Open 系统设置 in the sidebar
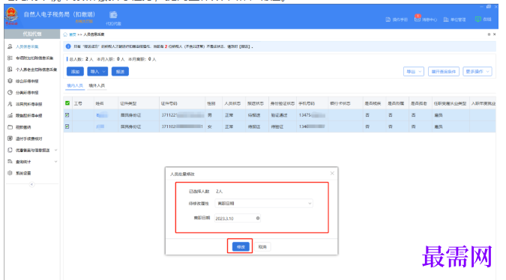 tap(23, 174)
